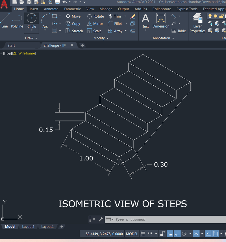The width and height of the screenshot is (226, 242).
Task: Toggle isometric drafting in status bar
Action: click(x=196, y=234)
